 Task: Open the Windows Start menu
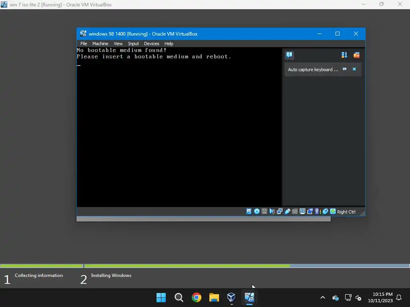161,297
